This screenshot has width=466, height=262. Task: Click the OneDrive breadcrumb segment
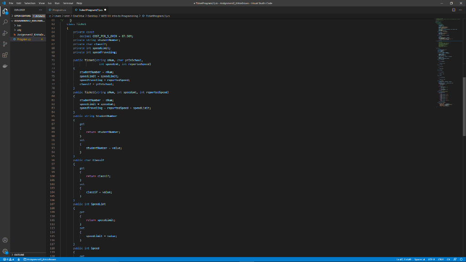tap(78, 16)
